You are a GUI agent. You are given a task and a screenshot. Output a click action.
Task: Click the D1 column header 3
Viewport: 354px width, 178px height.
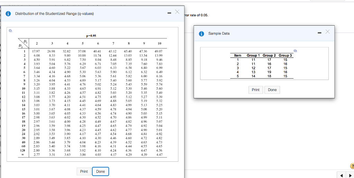coord(52,43)
